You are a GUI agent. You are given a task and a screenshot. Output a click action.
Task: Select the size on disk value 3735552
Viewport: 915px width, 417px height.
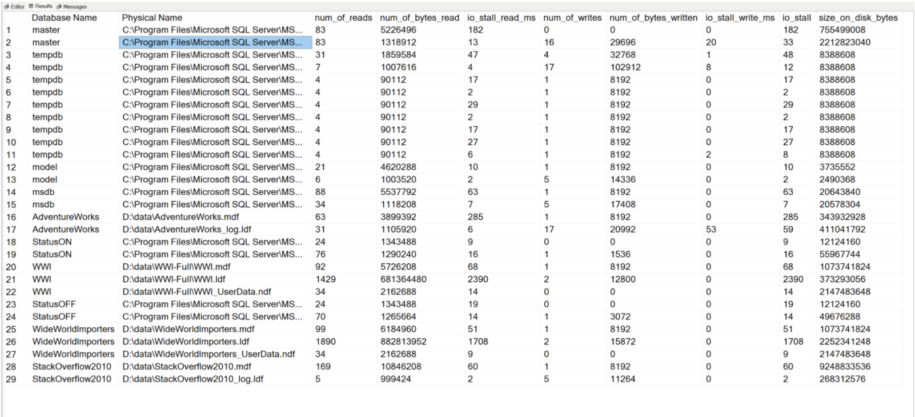click(837, 167)
